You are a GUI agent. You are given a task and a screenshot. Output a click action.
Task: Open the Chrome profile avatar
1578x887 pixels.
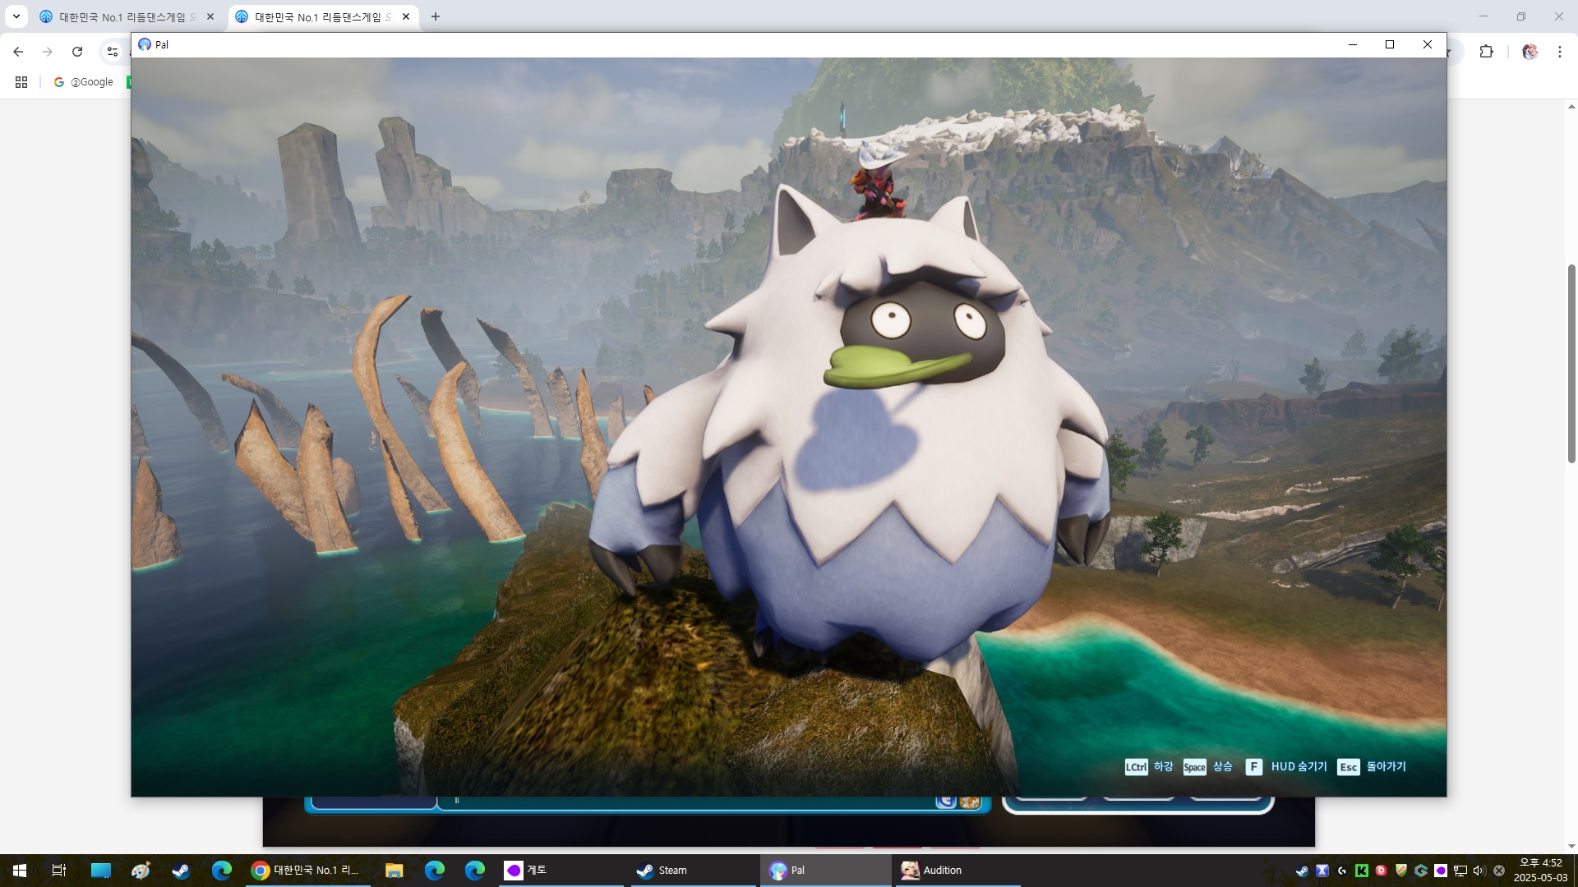click(x=1530, y=52)
